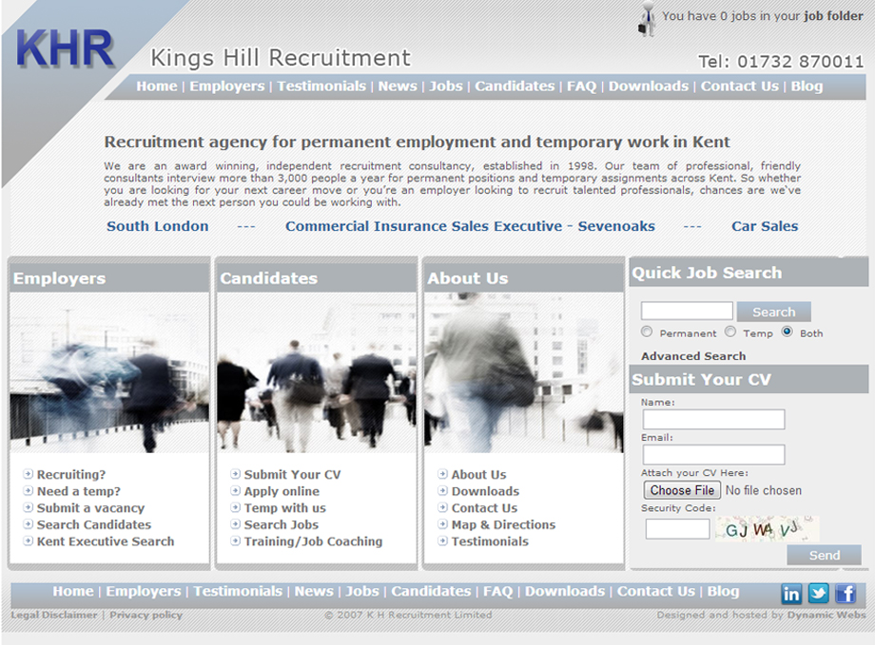Image resolution: width=875 pixels, height=645 pixels.
Task: Click the Employers panel photo
Action: [x=109, y=372]
